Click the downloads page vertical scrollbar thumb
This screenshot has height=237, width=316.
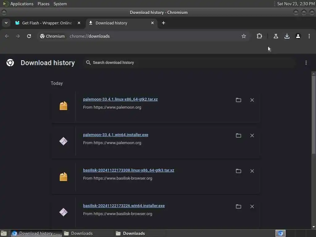(x=314, y=115)
